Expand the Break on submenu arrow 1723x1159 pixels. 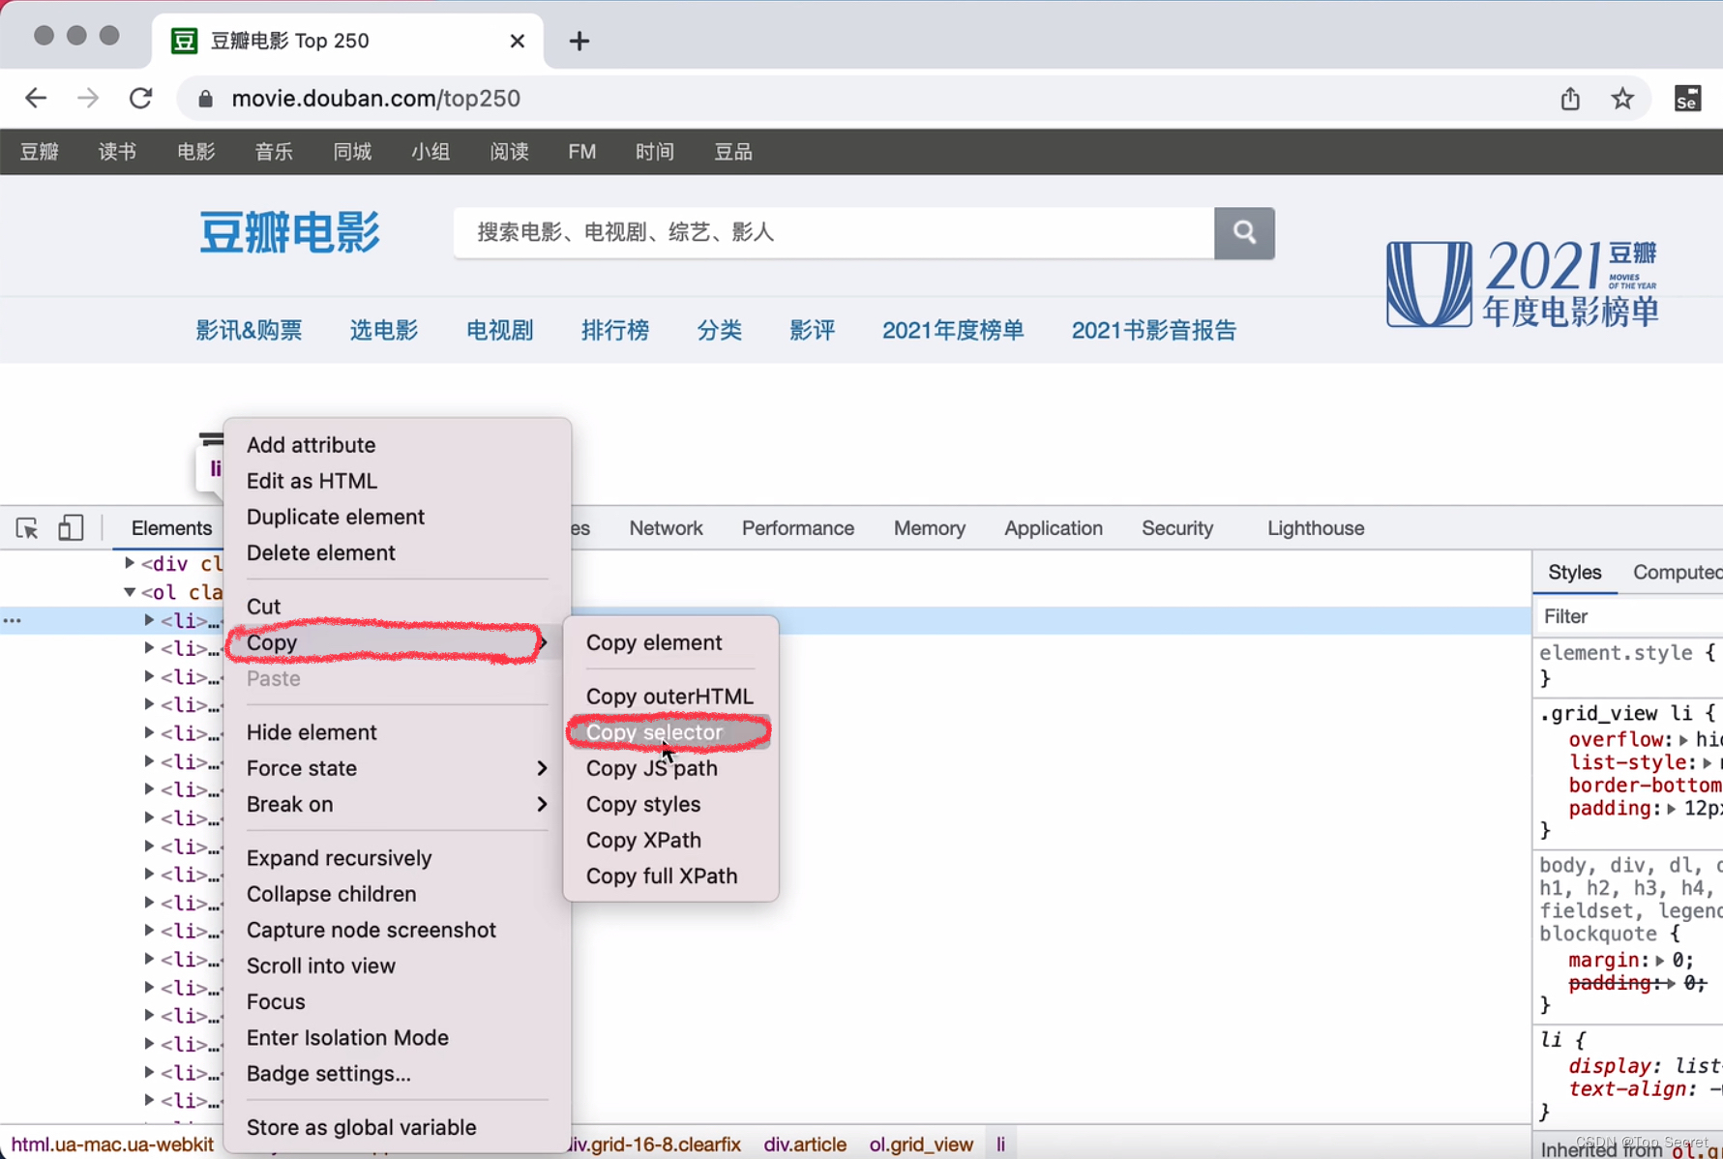543,804
